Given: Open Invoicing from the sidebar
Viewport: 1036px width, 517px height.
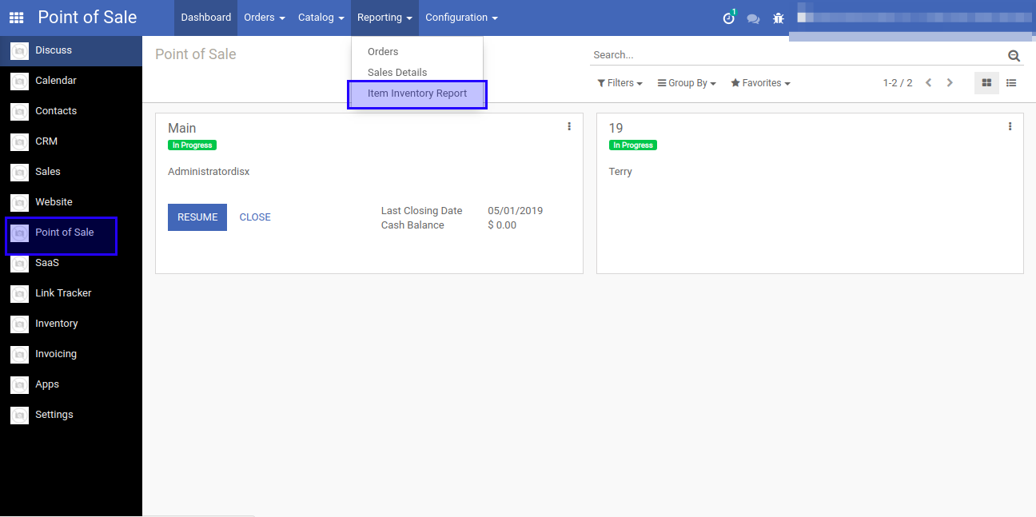Looking at the screenshot, I should tap(56, 354).
